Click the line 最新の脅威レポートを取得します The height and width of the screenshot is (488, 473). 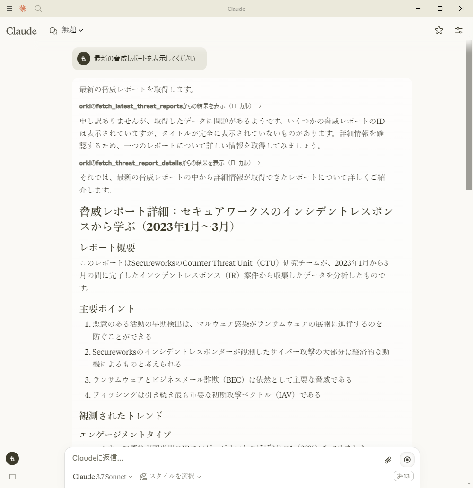137,89
